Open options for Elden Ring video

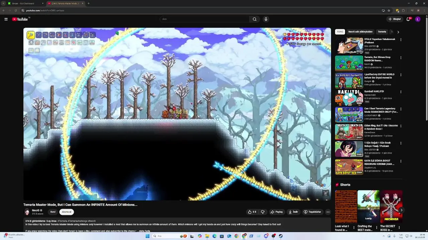click(401, 126)
